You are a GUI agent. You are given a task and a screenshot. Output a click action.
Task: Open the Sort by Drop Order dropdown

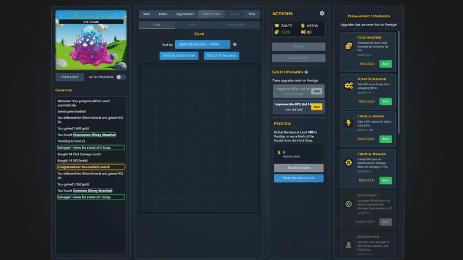202,44
